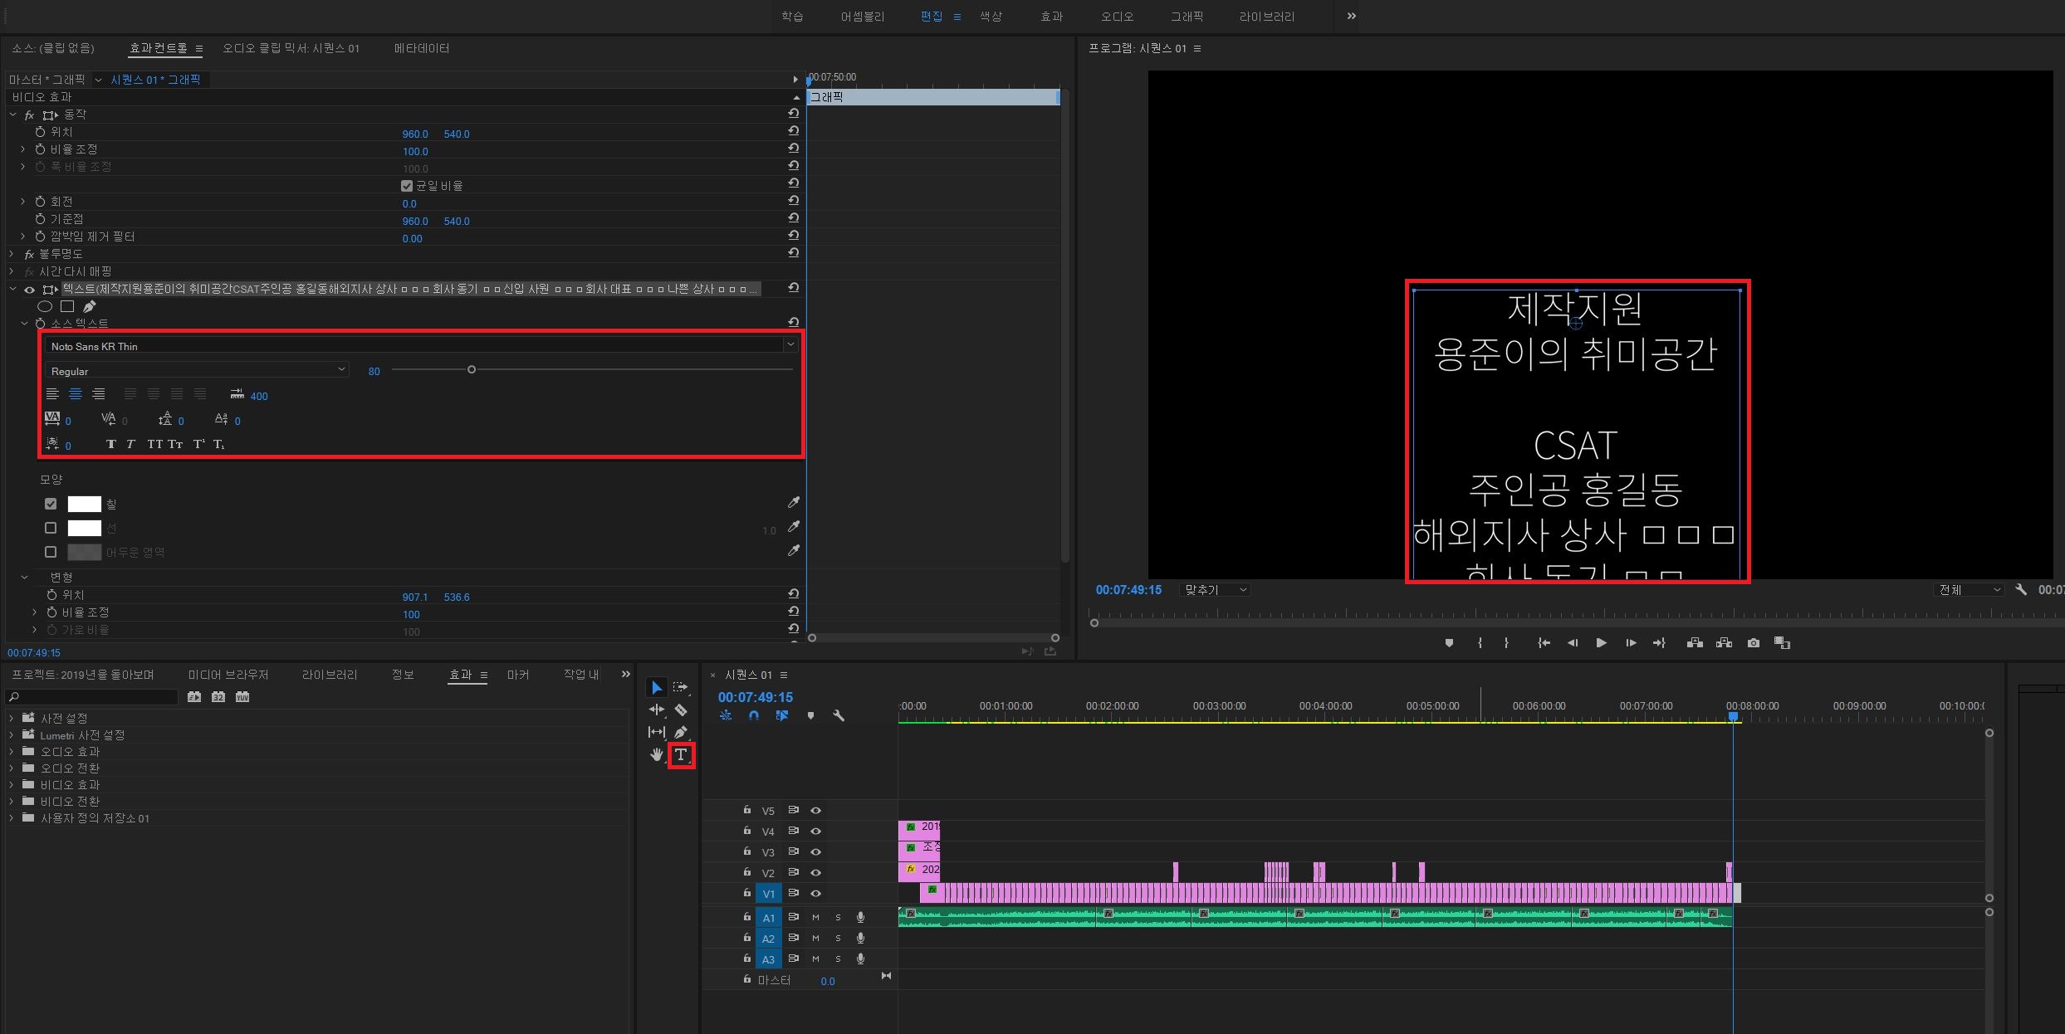Select the Hand tool
This screenshot has width=2065, height=1034.
657,755
